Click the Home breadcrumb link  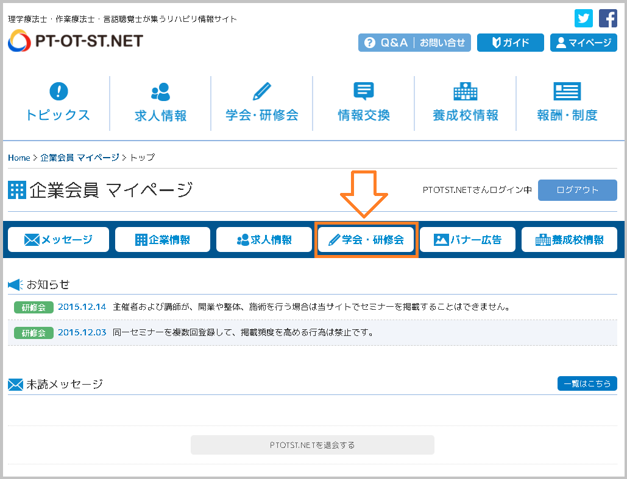pyautogui.click(x=19, y=158)
